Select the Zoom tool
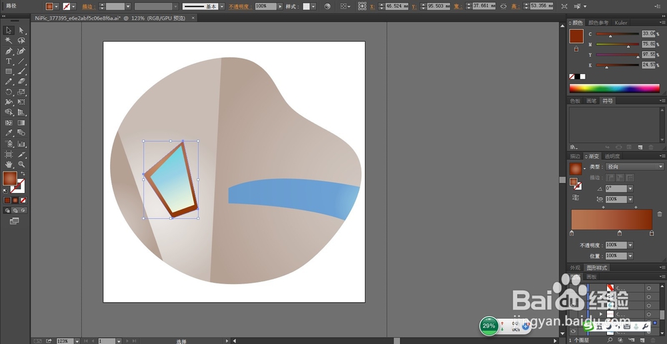The height and width of the screenshot is (344, 667). (x=21, y=164)
